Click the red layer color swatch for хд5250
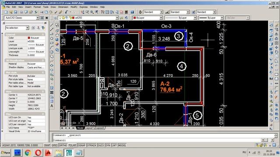Viewport: 280px width, 157px height. (73, 18)
